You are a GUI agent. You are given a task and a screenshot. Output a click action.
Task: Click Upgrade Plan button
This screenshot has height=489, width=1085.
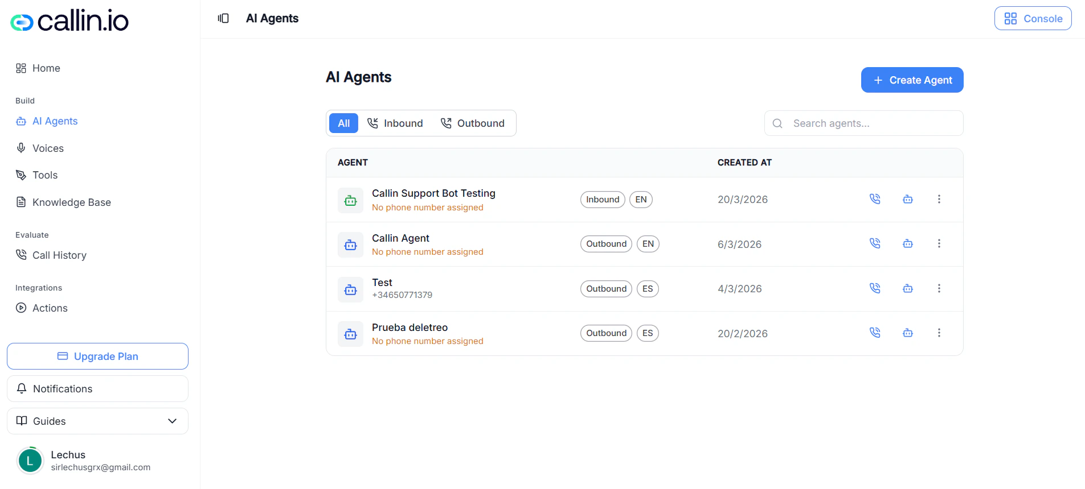(x=97, y=356)
